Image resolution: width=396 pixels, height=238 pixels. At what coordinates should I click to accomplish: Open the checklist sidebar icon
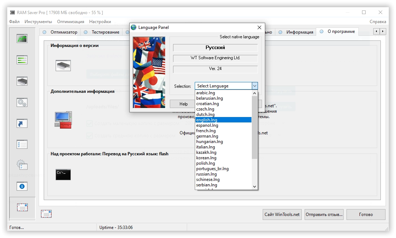(x=22, y=144)
